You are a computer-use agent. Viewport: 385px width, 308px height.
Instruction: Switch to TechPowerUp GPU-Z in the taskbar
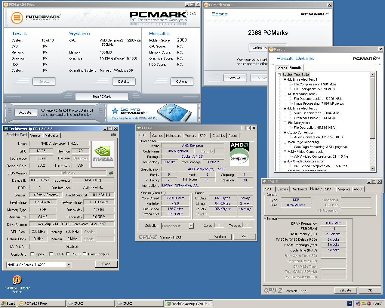point(189,304)
